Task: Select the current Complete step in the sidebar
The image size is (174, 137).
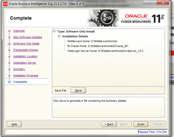Action: tap(20, 82)
